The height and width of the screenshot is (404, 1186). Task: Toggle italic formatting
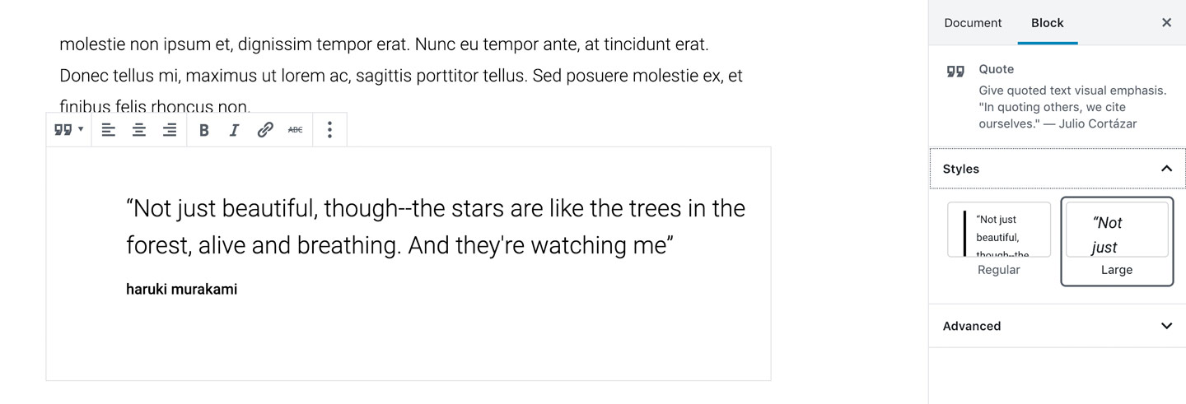click(x=235, y=130)
